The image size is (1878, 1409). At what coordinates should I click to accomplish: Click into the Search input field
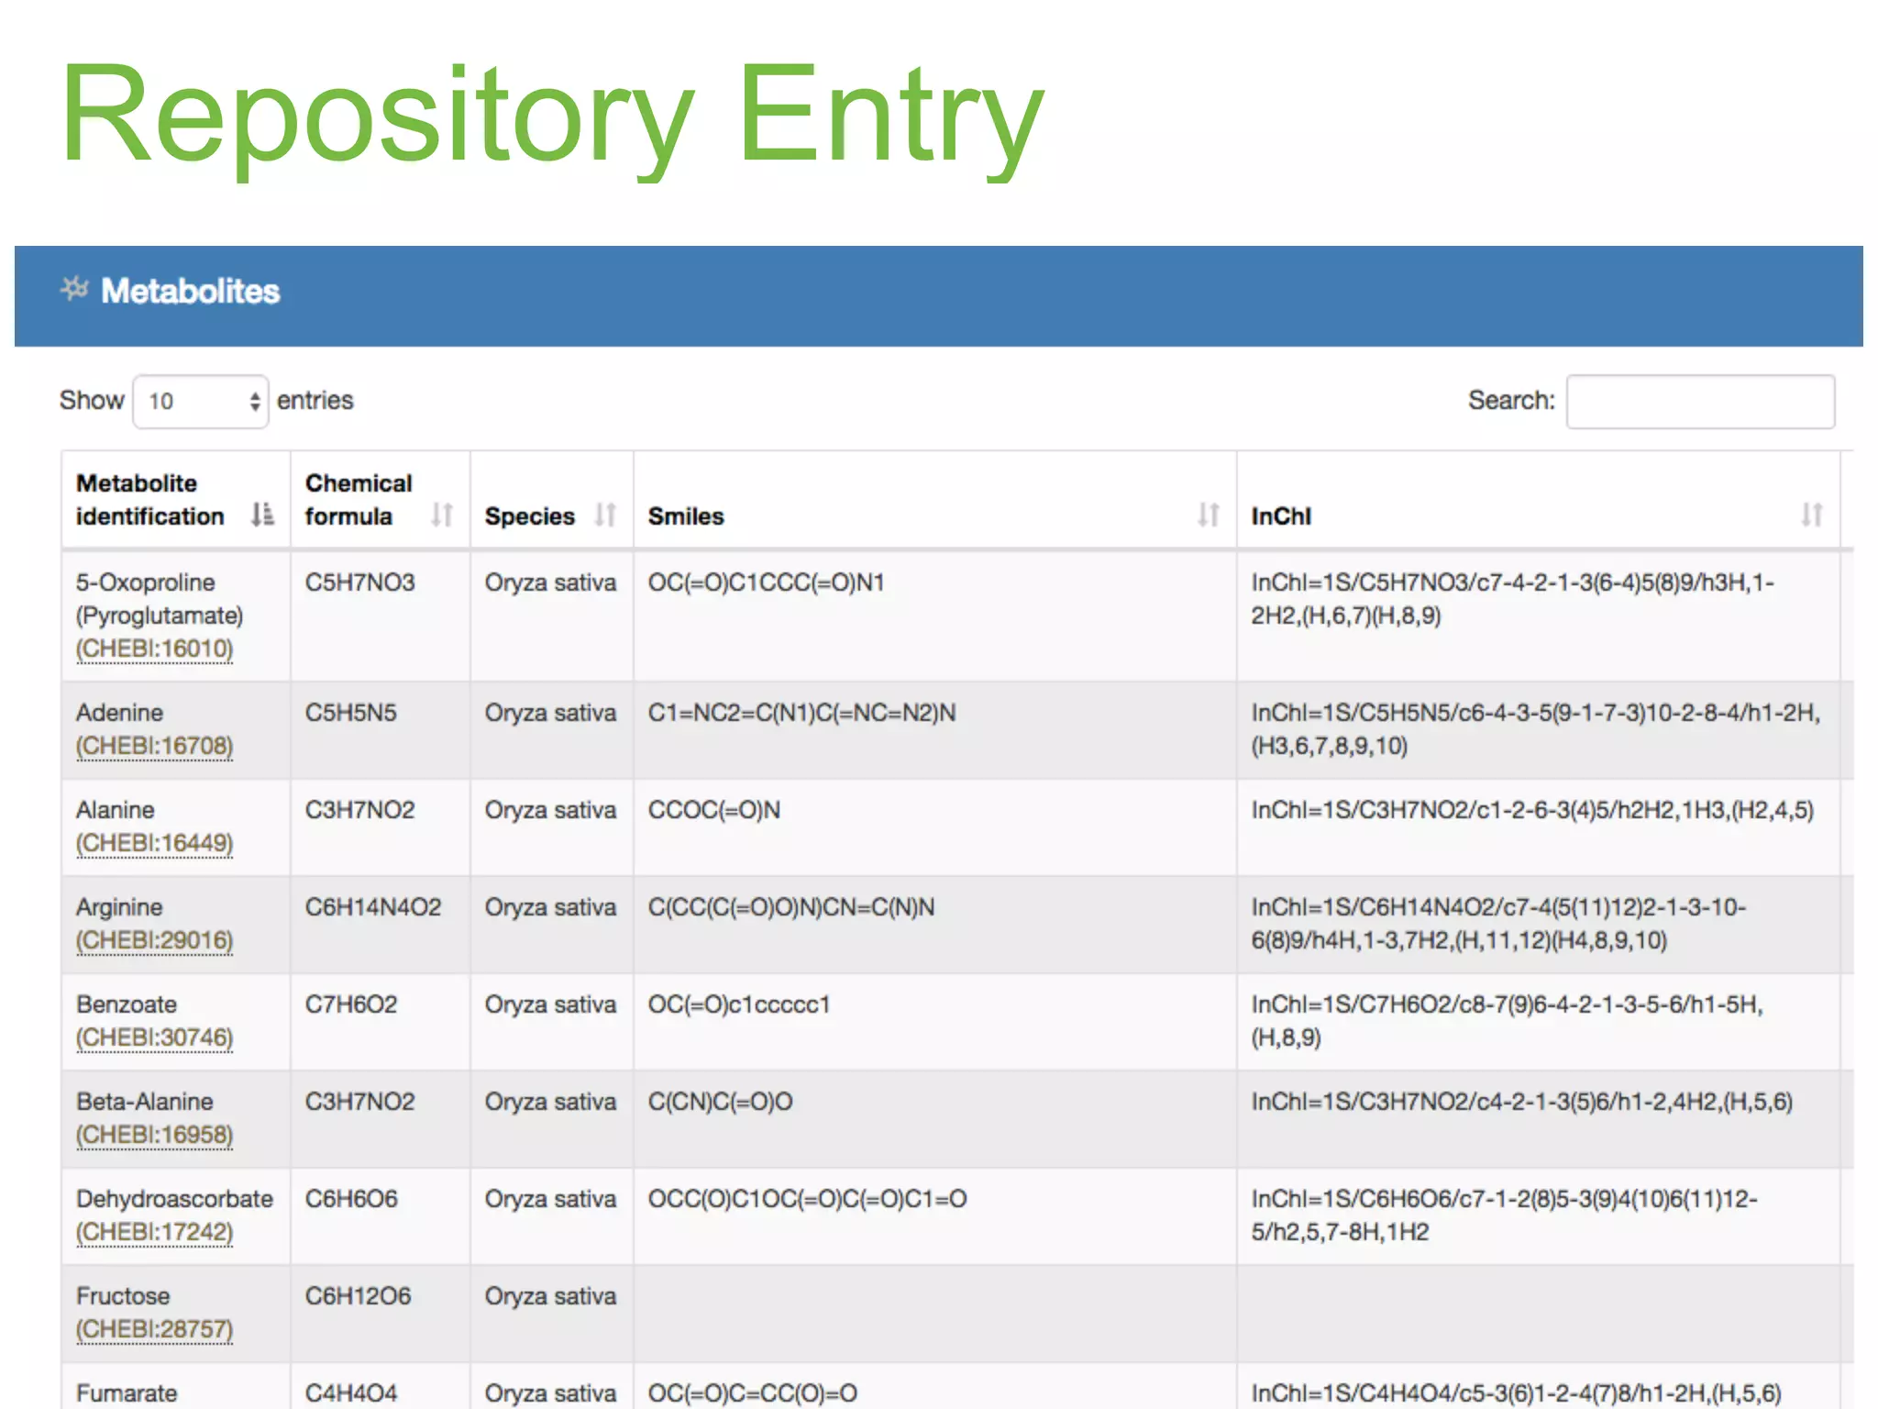[x=1700, y=401]
